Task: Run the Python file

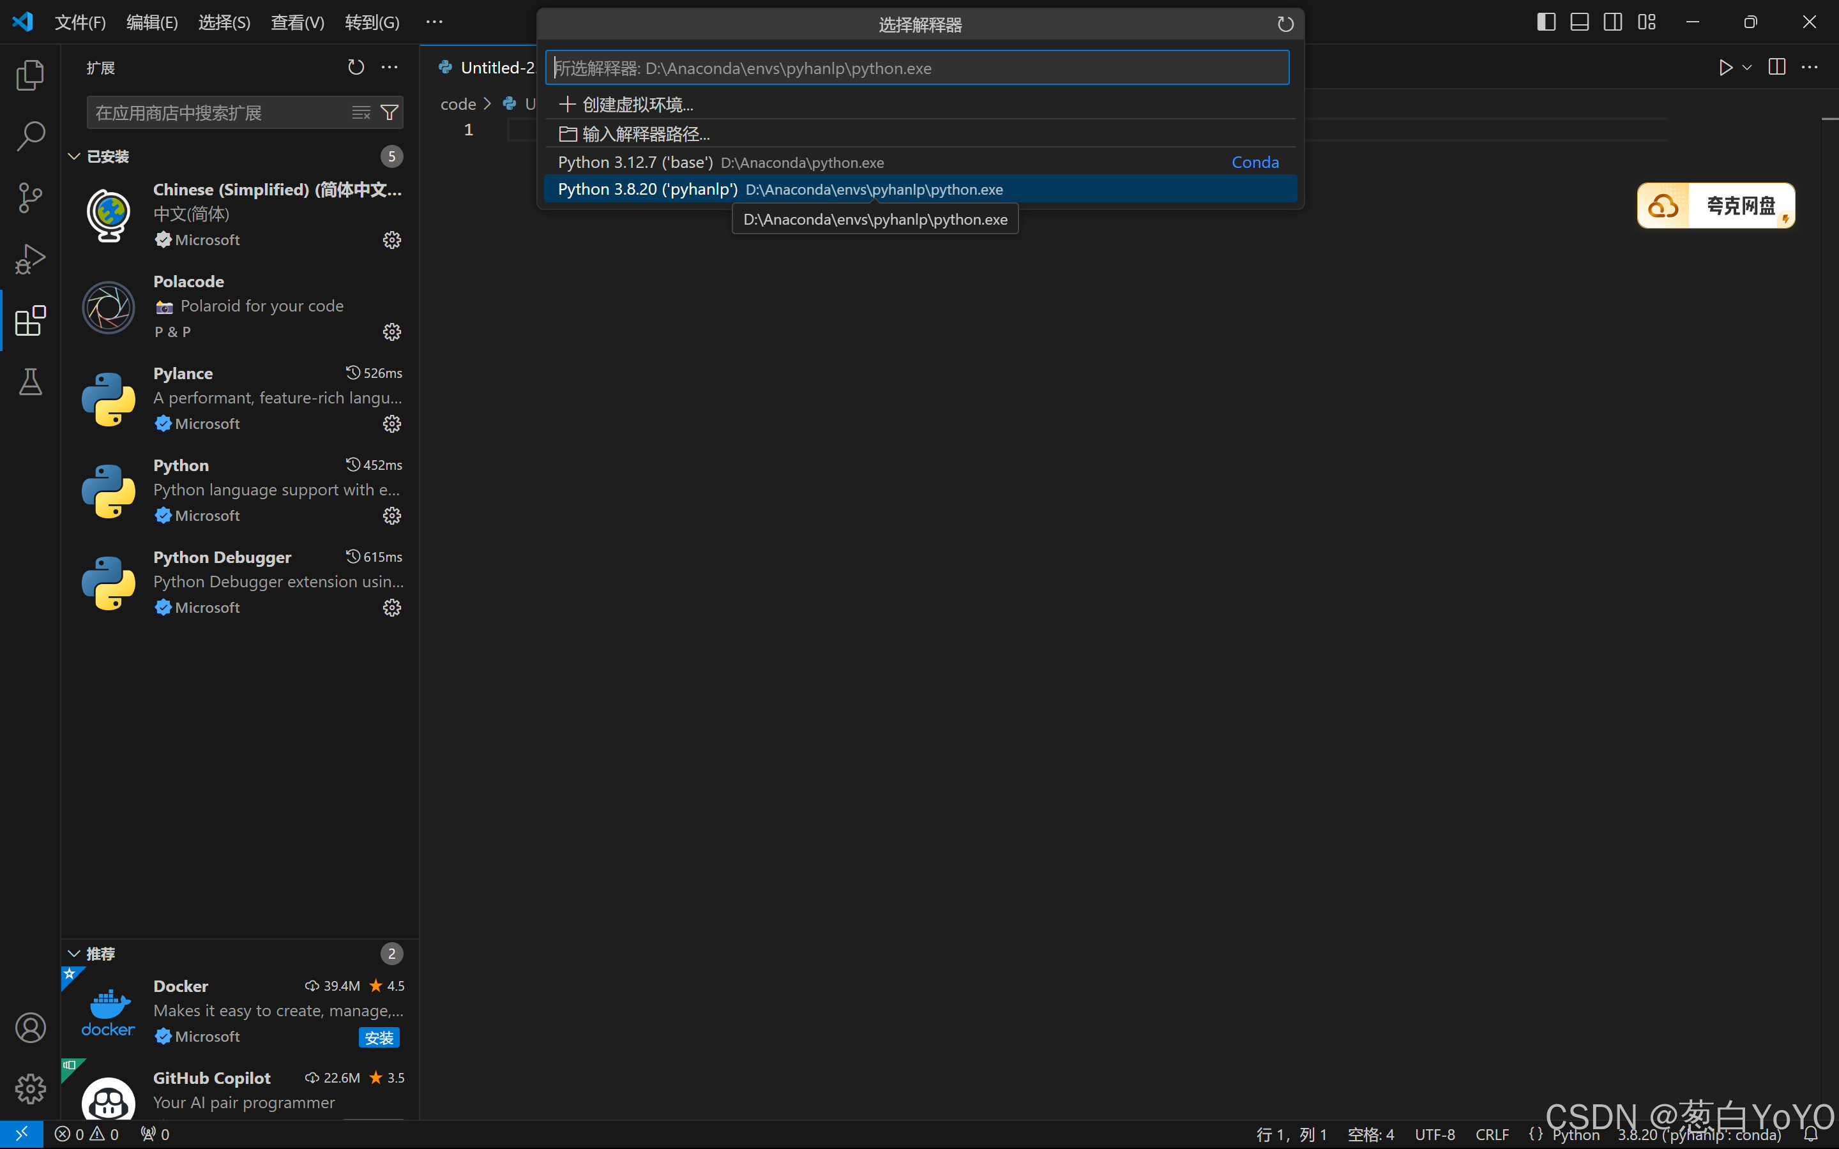Action: (x=1726, y=68)
